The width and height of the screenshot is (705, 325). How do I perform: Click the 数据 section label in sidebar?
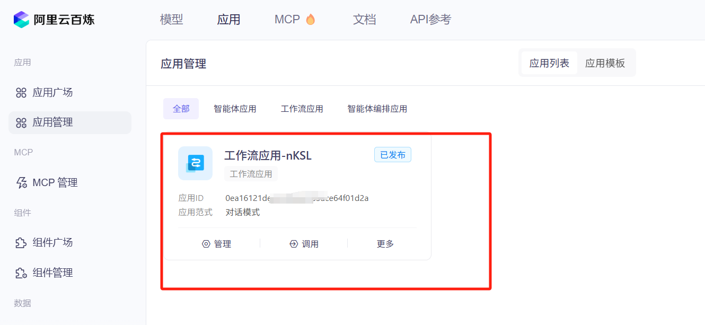tap(22, 303)
